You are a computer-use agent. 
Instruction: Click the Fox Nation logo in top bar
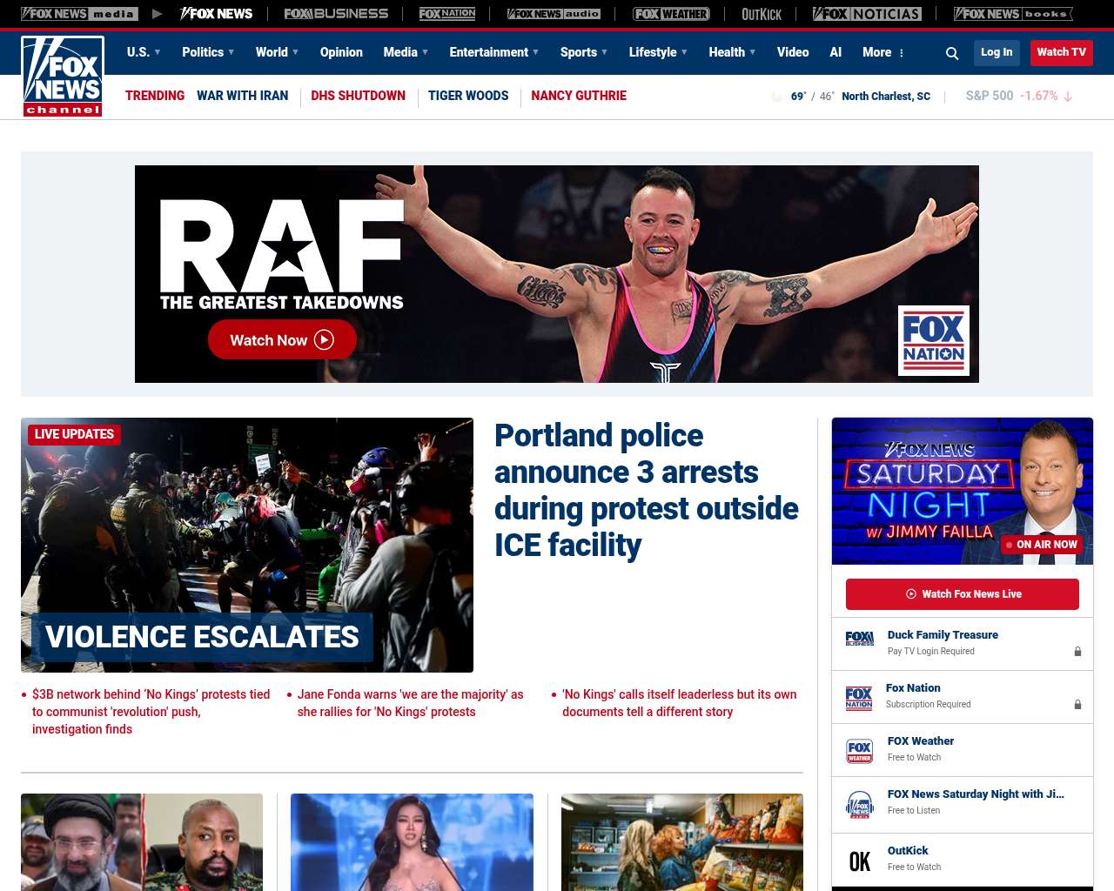click(x=447, y=14)
